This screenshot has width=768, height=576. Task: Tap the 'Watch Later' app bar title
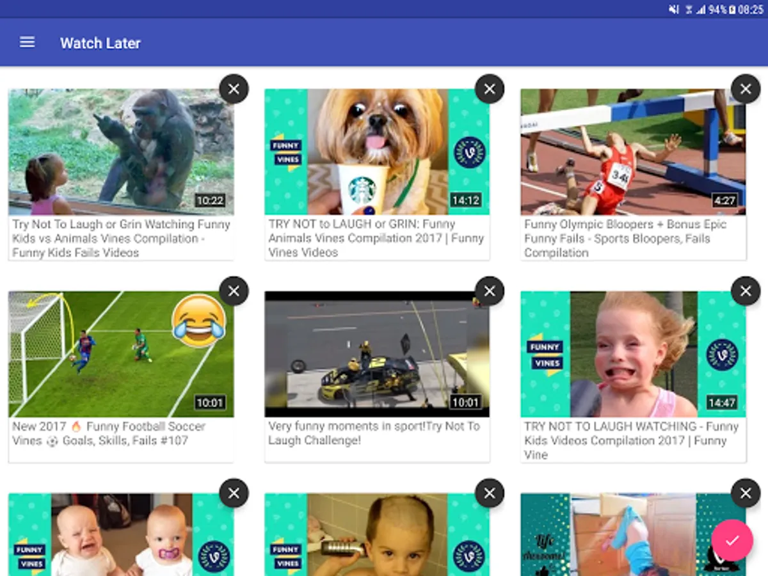100,43
